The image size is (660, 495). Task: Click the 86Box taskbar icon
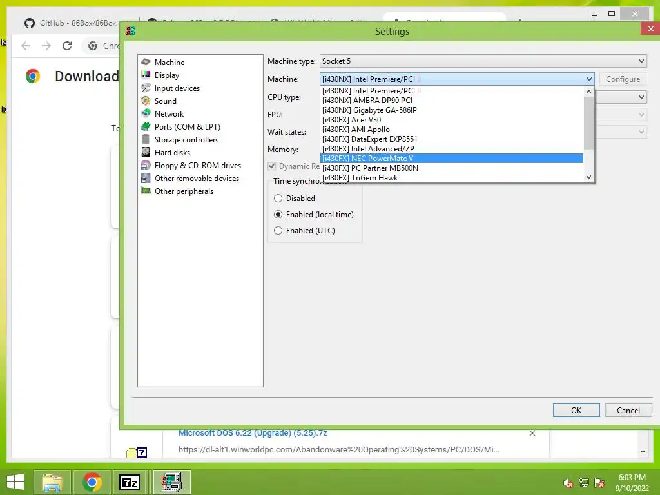pyautogui.click(x=171, y=482)
